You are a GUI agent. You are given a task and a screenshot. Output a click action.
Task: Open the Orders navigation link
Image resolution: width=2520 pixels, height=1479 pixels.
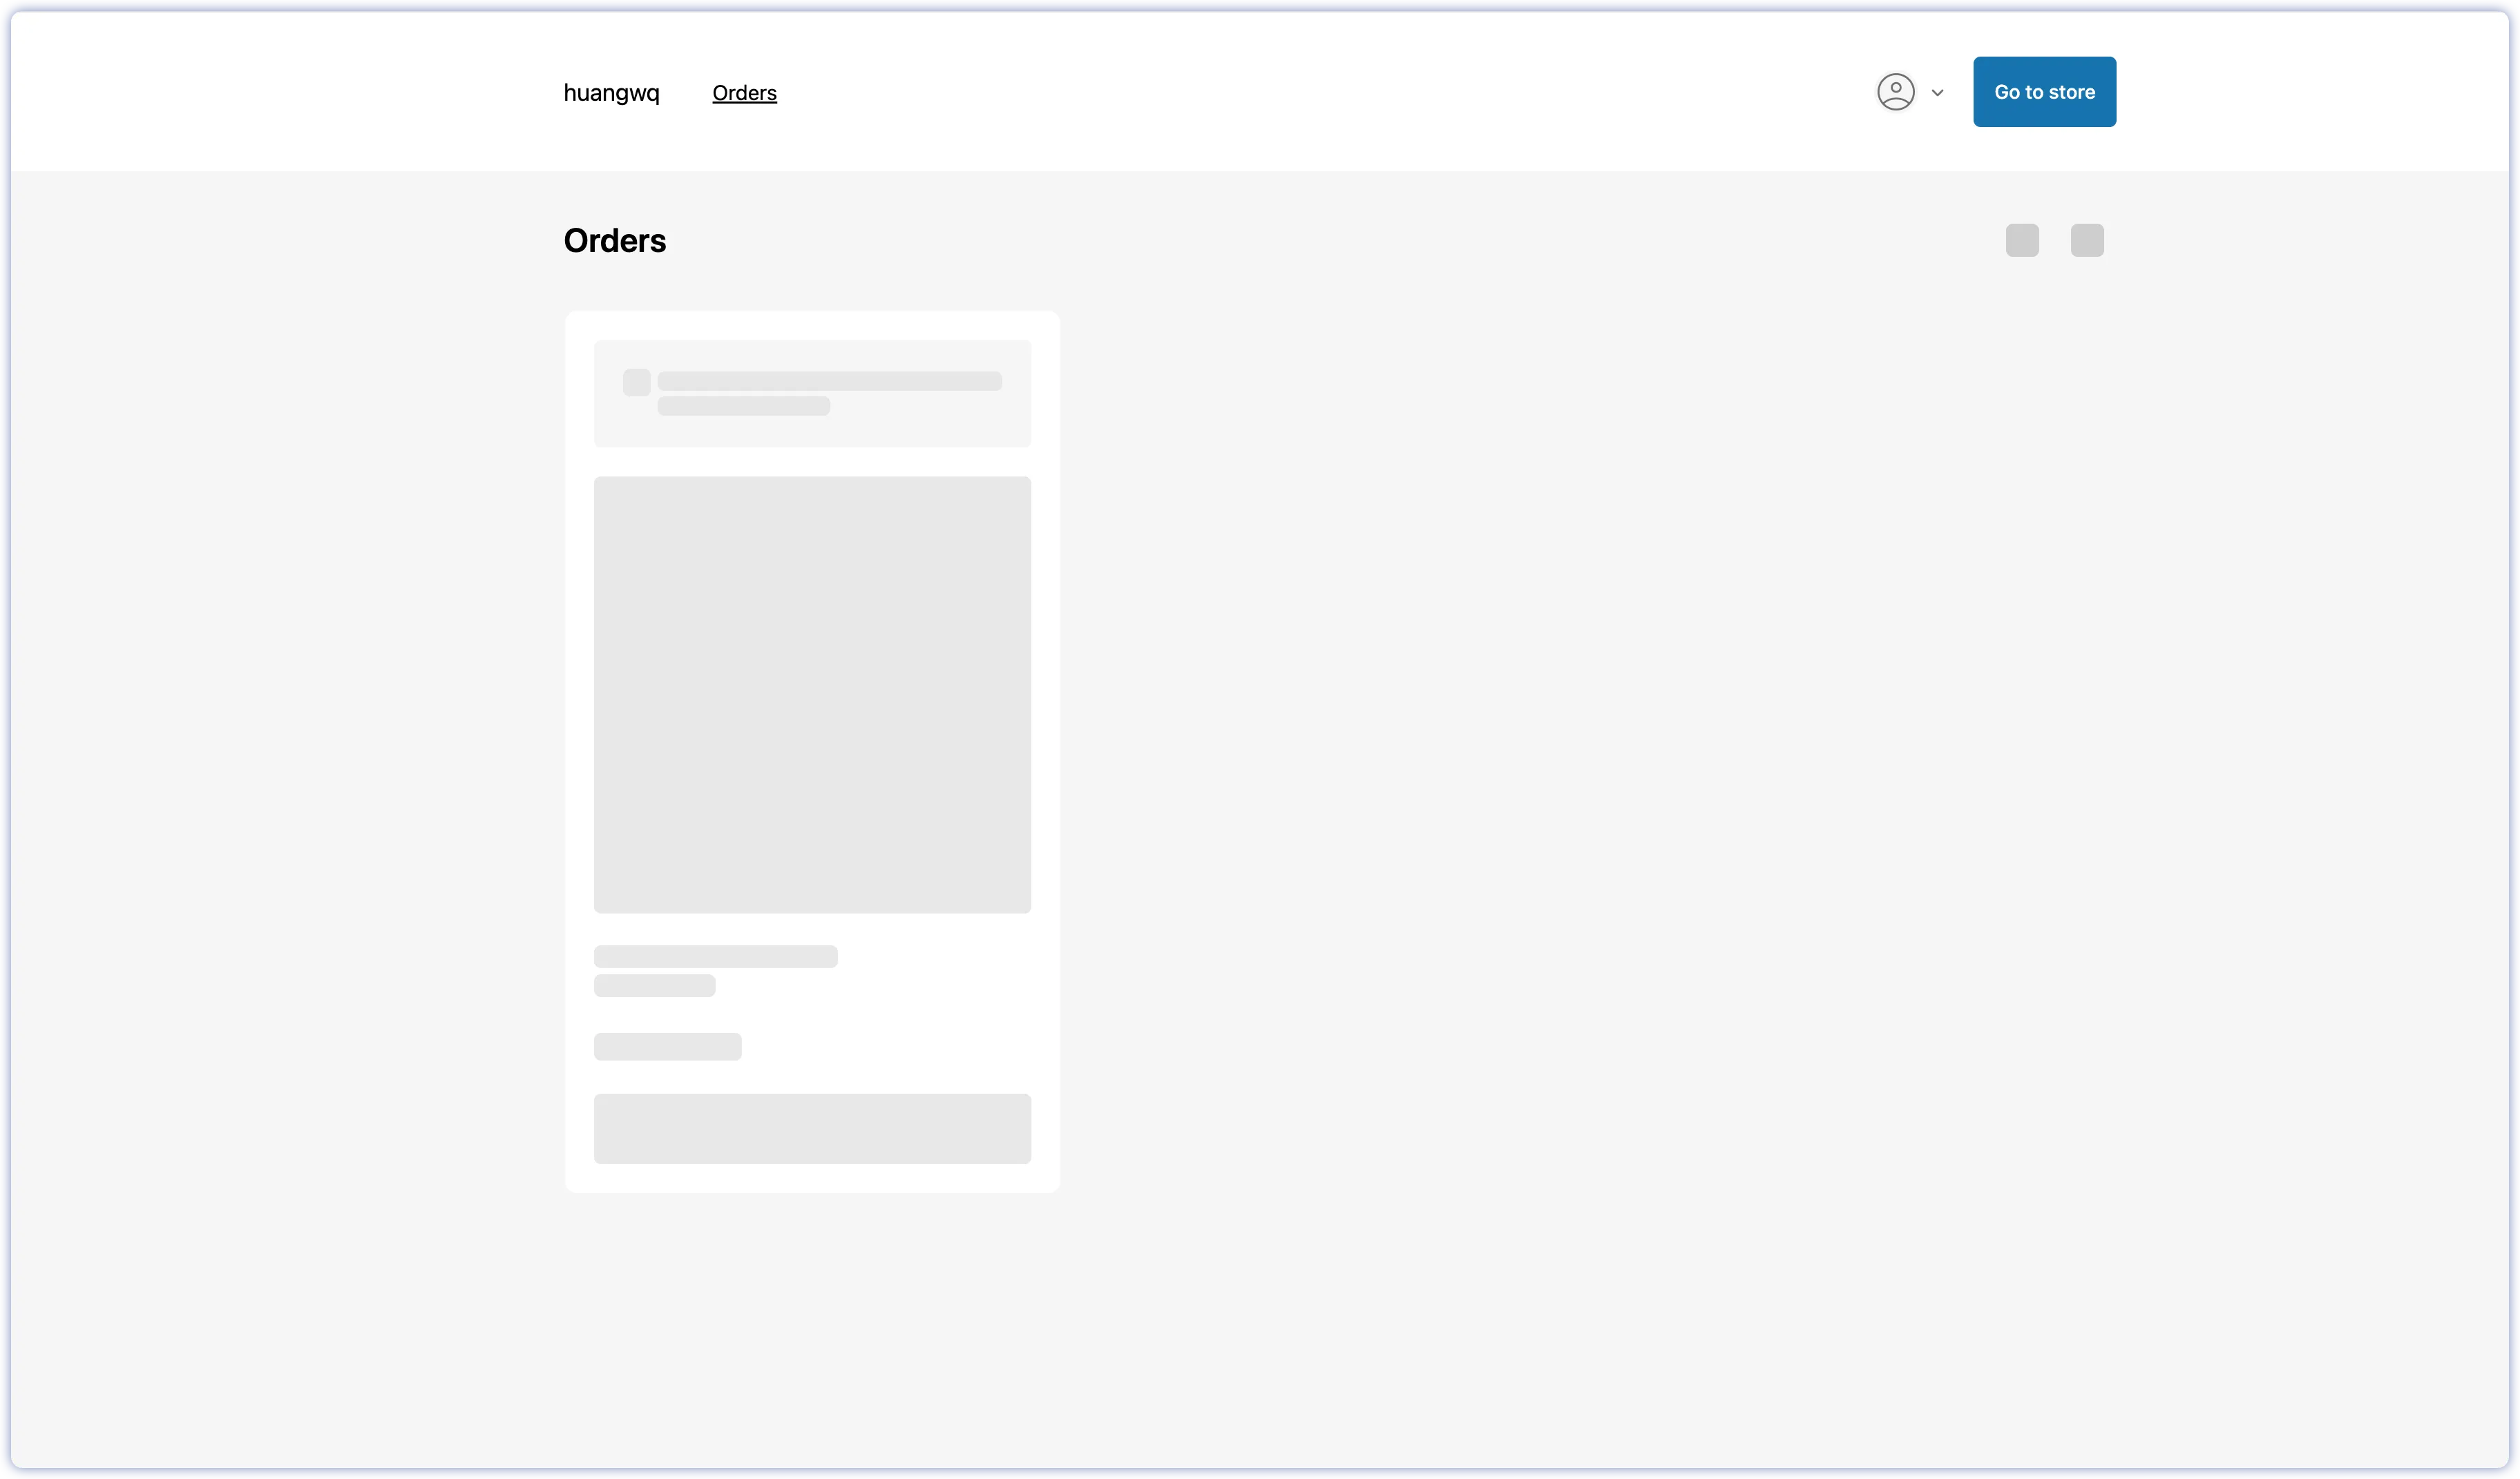pos(744,93)
